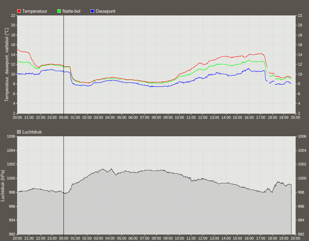Click the red Temperatuur legend swatch
The width and height of the screenshot is (309, 241).
pos(19,11)
